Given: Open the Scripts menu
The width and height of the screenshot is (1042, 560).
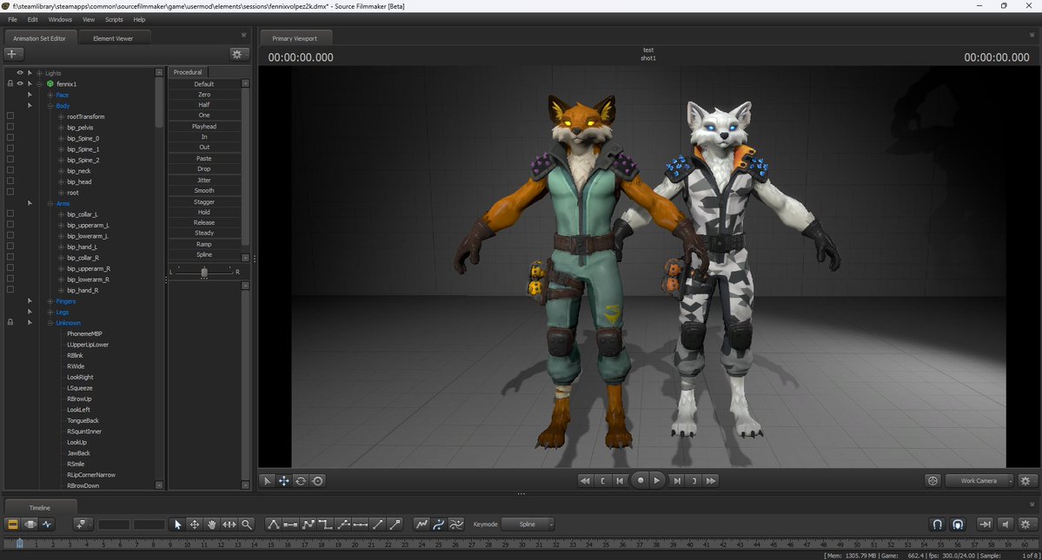Looking at the screenshot, I should click(x=114, y=19).
